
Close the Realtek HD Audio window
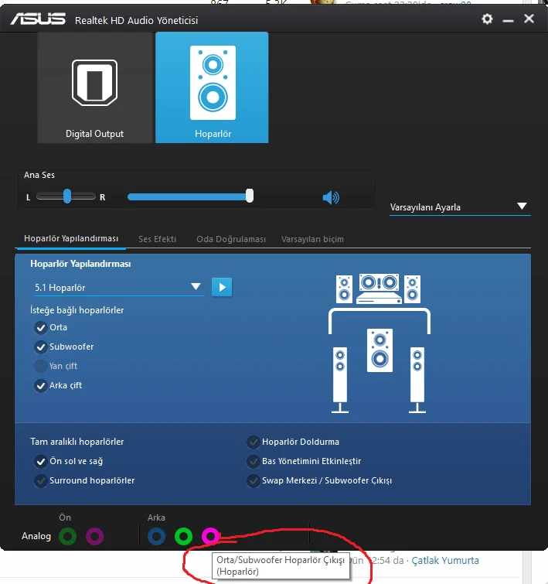click(529, 19)
